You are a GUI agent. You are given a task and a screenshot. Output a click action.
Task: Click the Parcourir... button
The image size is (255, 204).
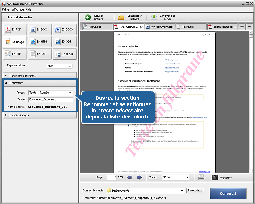(195, 191)
